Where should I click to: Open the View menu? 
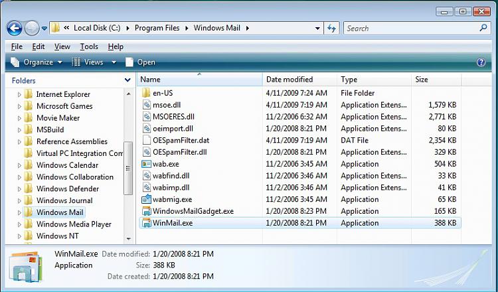tap(62, 46)
